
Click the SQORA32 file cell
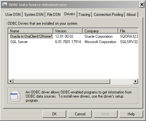click(129, 36)
